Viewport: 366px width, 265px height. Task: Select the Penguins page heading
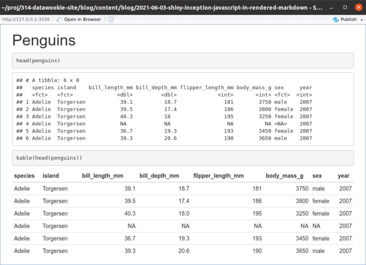point(44,40)
